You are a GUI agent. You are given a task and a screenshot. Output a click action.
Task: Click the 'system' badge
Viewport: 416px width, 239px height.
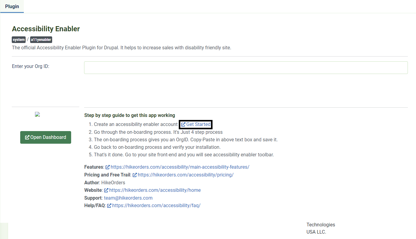coord(19,40)
